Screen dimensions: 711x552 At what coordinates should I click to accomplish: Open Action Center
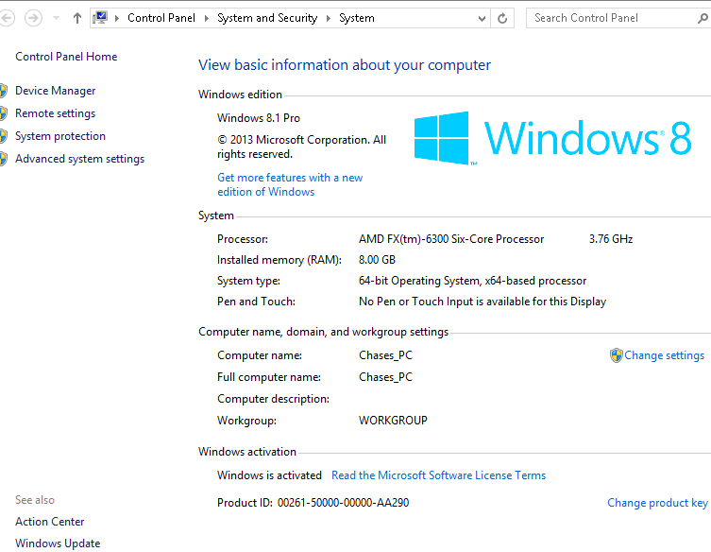pos(50,521)
